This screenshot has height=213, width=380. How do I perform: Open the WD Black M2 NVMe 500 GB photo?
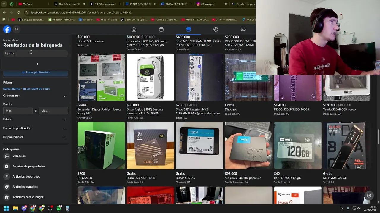tap(347, 146)
